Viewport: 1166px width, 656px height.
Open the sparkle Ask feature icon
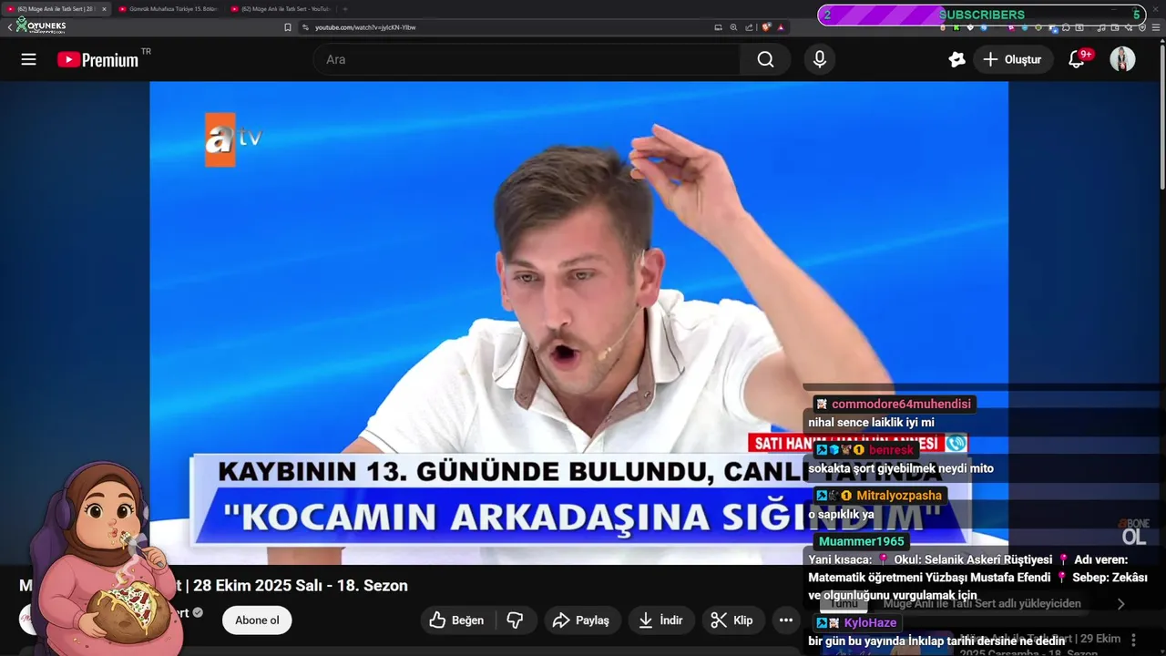point(956,59)
